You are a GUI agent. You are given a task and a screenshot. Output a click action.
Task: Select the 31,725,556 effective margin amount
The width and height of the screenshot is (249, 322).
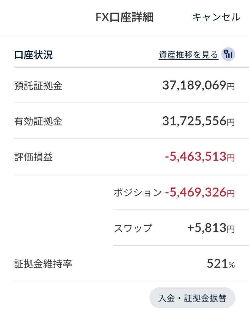(x=194, y=121)
